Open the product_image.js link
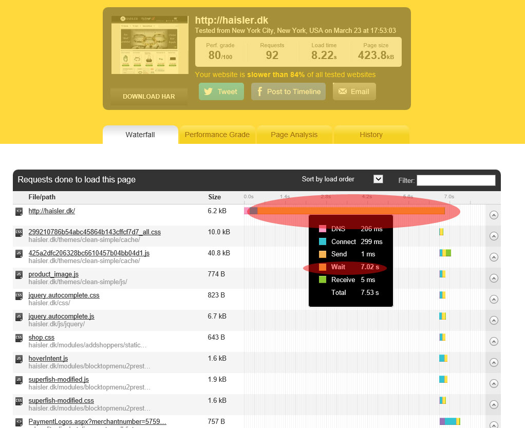 coord(53,274)
